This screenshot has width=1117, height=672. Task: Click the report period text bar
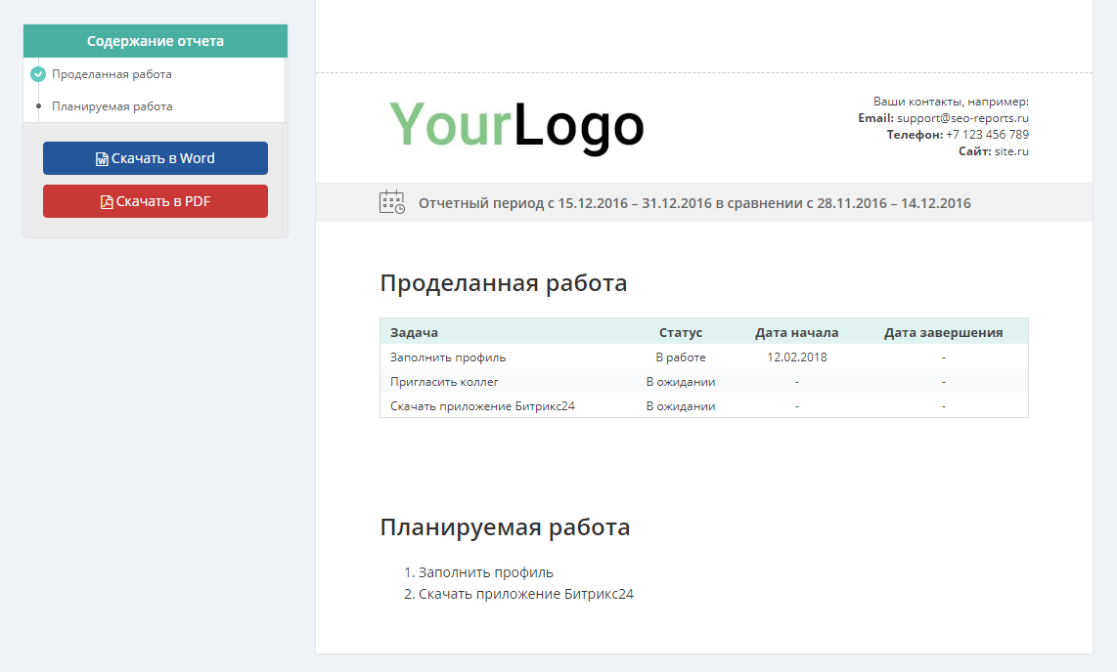694,203
